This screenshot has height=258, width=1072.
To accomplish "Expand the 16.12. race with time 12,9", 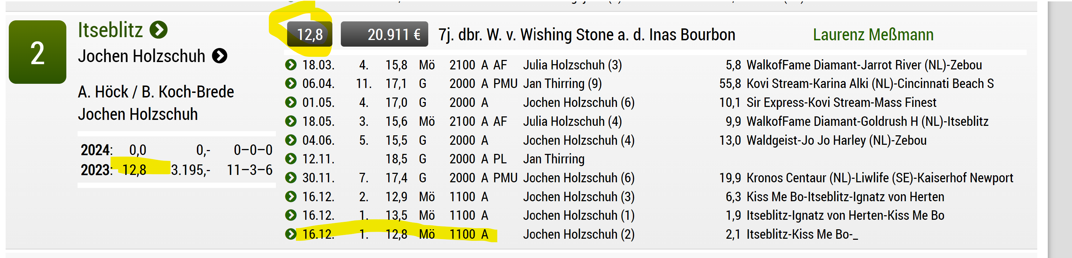I will point(291,197).
